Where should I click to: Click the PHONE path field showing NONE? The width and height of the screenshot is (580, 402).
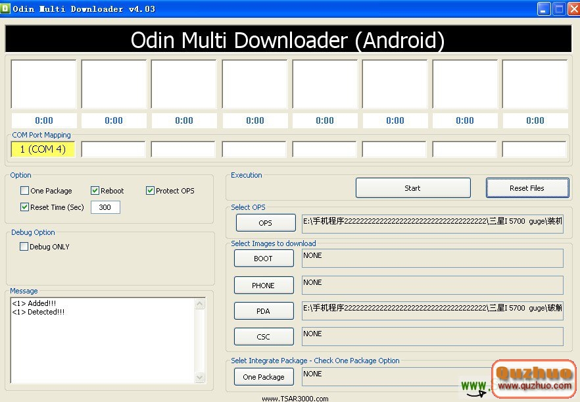[x=433, y=285]
